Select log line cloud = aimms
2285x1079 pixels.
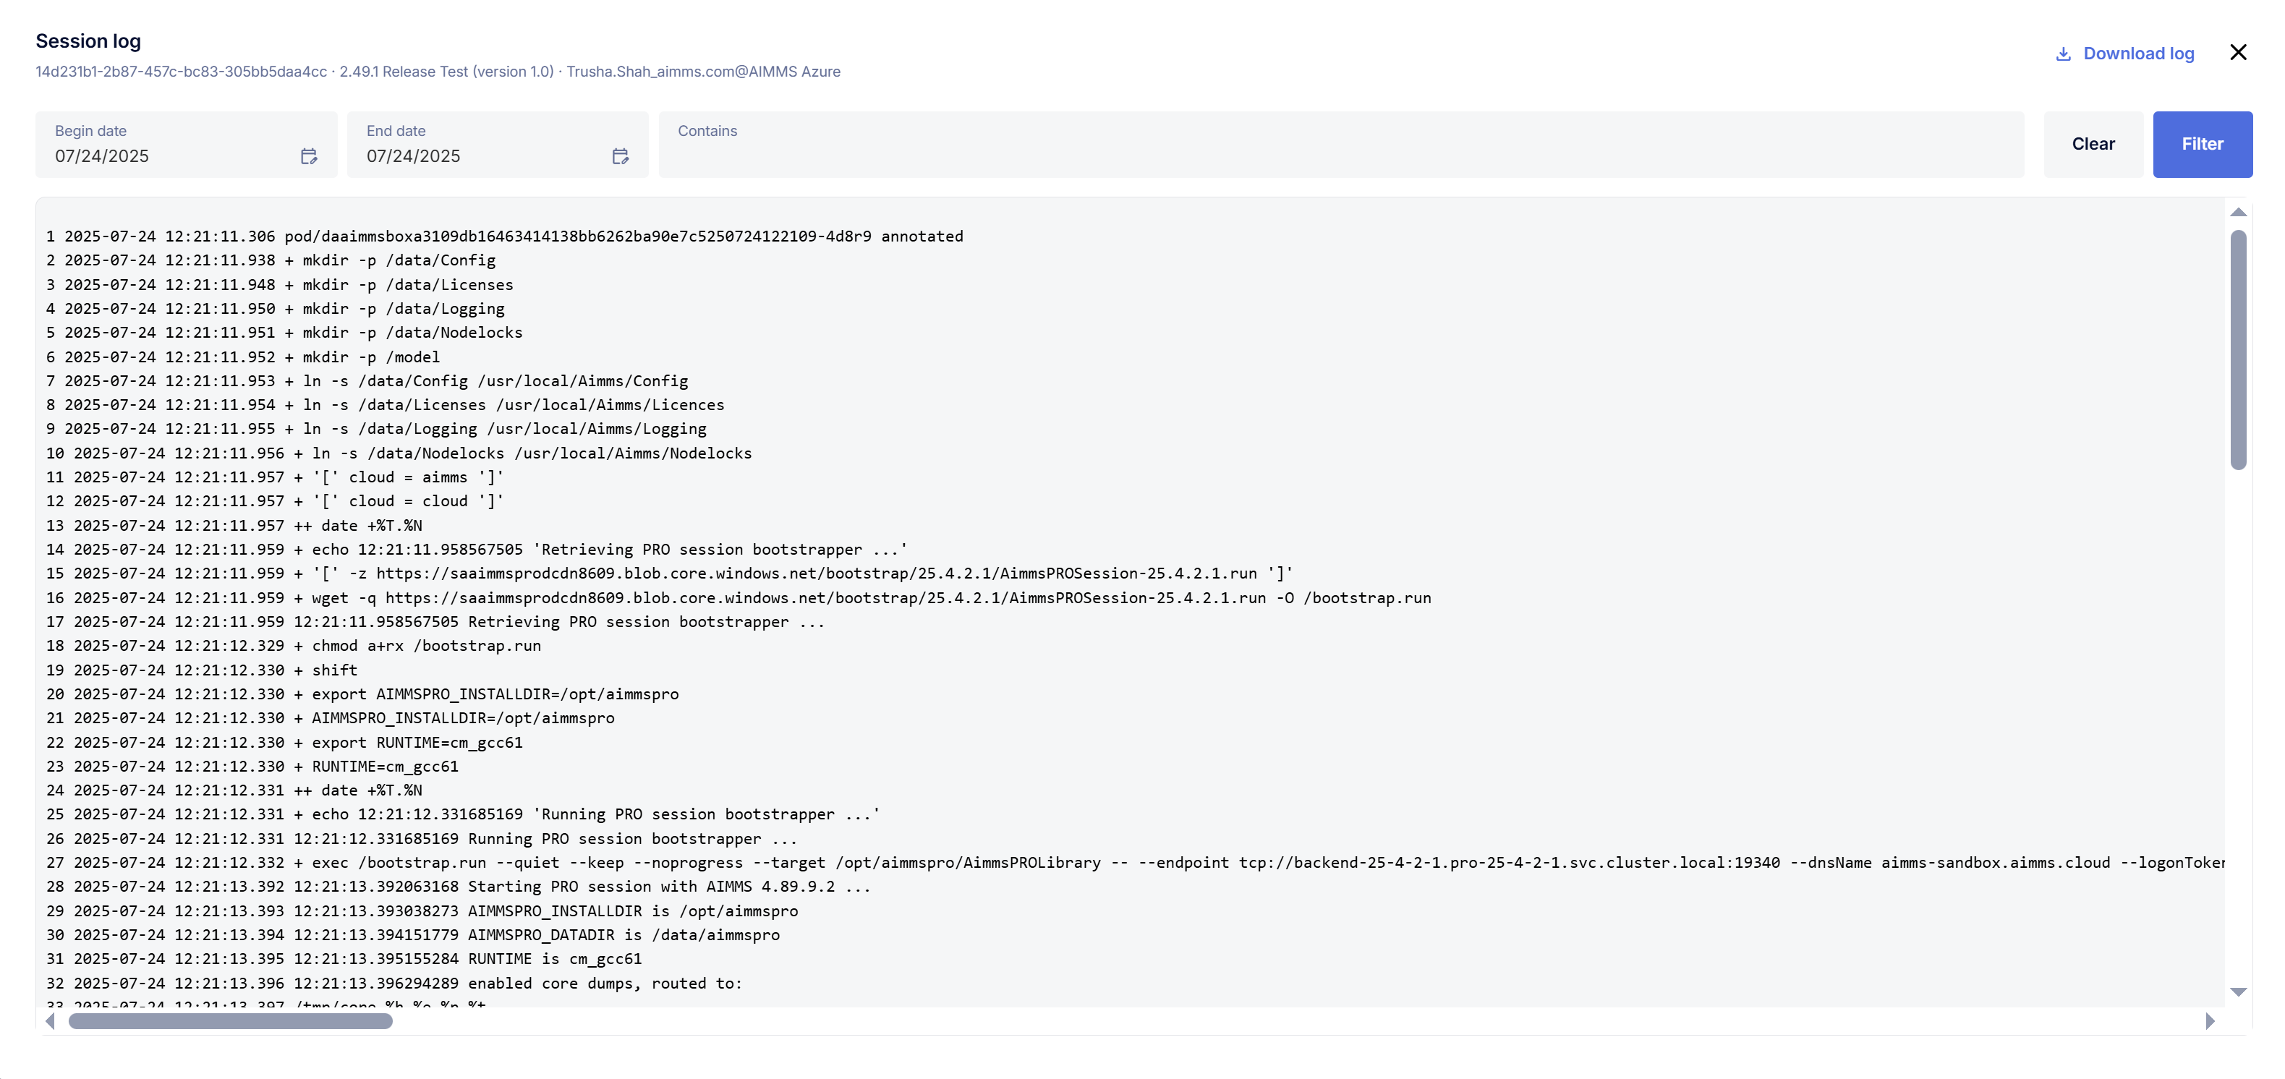click(275, 477)
